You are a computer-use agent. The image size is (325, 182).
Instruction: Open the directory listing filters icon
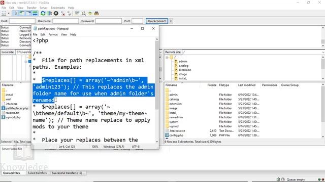coord(77,14)
